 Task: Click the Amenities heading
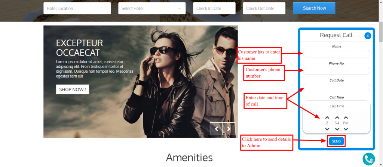click(189, 158)
